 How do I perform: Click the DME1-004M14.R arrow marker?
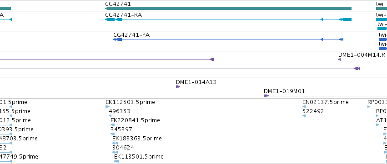coord(339,60)
